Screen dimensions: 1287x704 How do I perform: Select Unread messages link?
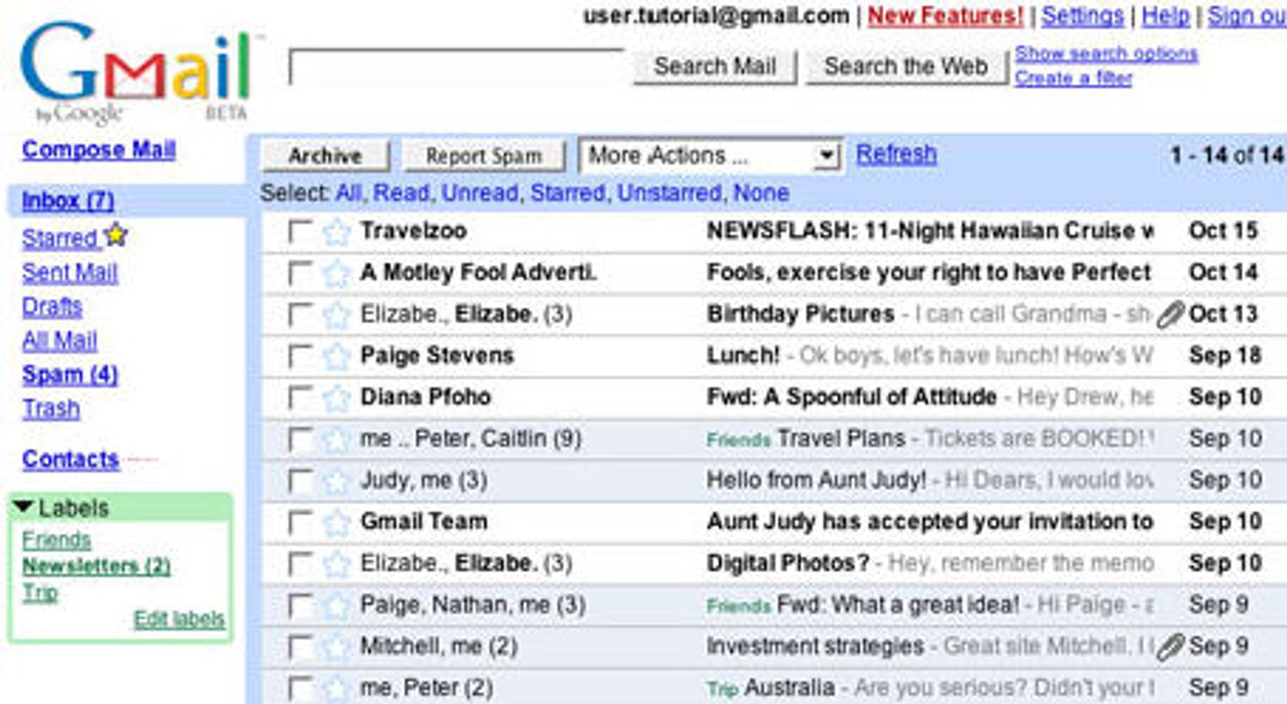coord(480,193)
